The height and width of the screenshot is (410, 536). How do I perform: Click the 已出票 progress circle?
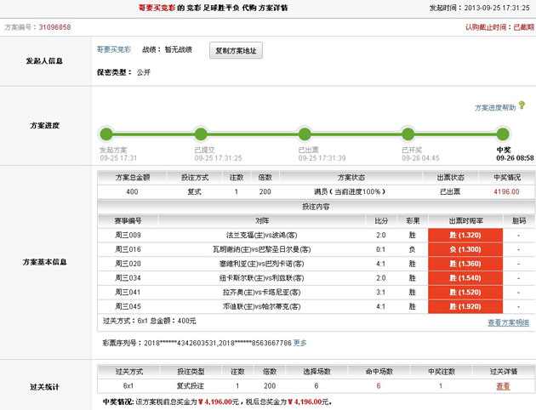tap(305, 134)
